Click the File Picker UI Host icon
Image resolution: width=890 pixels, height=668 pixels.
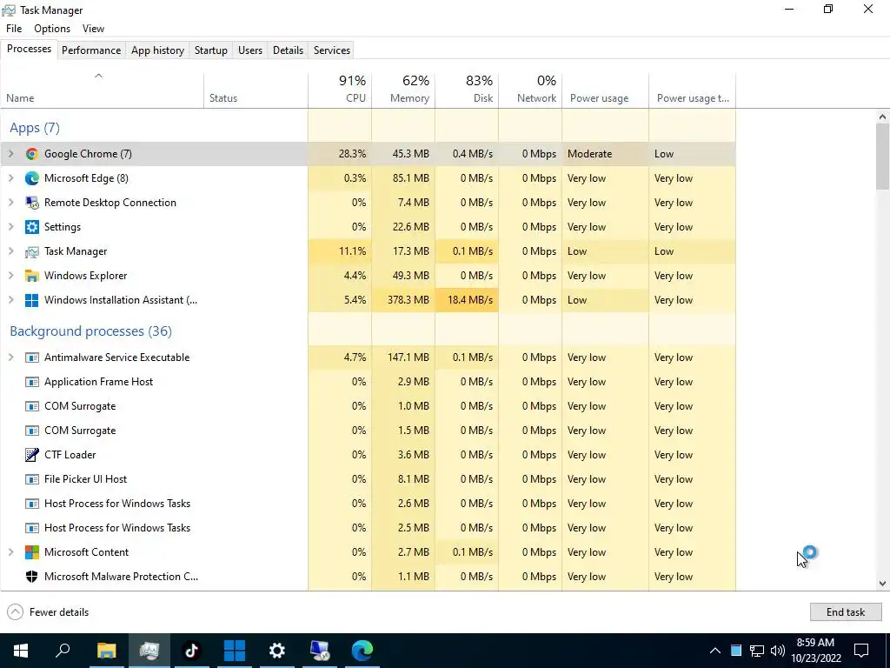[x=32, y=479]
